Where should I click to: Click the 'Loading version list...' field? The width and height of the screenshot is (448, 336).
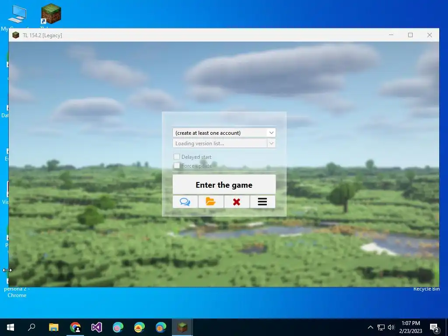[224, 143]
